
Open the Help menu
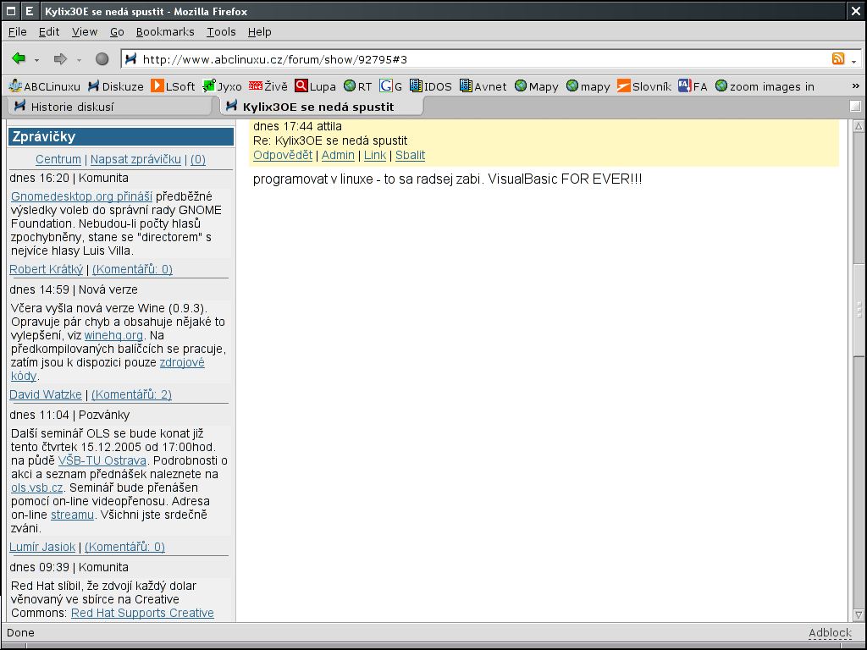(259, 31)
